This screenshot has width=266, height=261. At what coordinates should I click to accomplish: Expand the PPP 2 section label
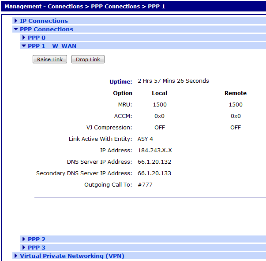tap(37, 239)
